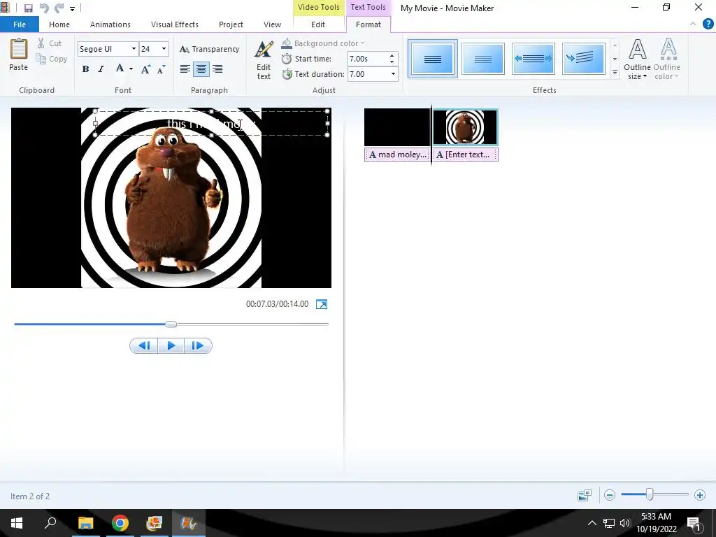Select the third text effect with arrows
716x537 pixels.
[x=534, y=59]
